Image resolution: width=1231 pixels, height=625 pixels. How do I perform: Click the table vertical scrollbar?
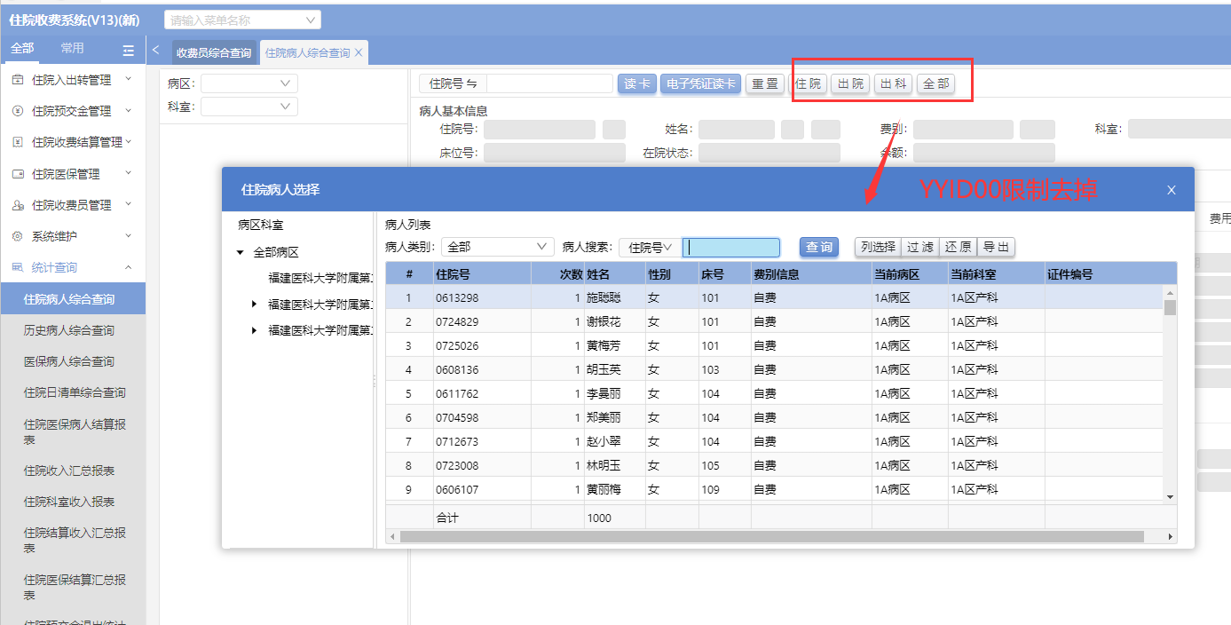click(1170, 308)
